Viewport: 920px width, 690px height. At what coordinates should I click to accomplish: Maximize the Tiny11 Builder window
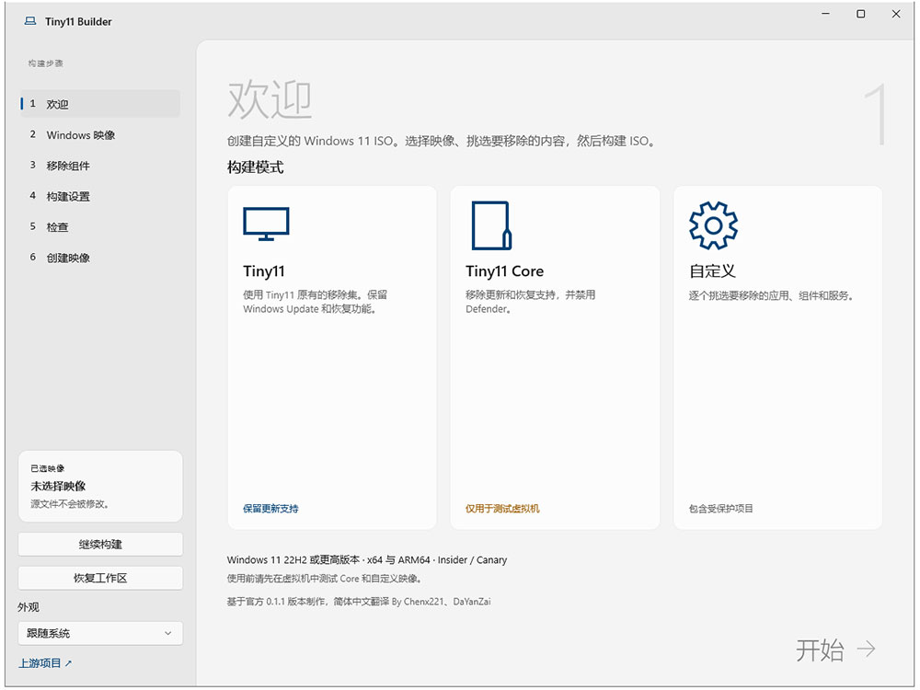[x=861, y=14]
